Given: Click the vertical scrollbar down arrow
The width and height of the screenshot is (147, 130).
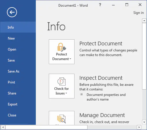Looking at the screenshot, I should [144, 122].
